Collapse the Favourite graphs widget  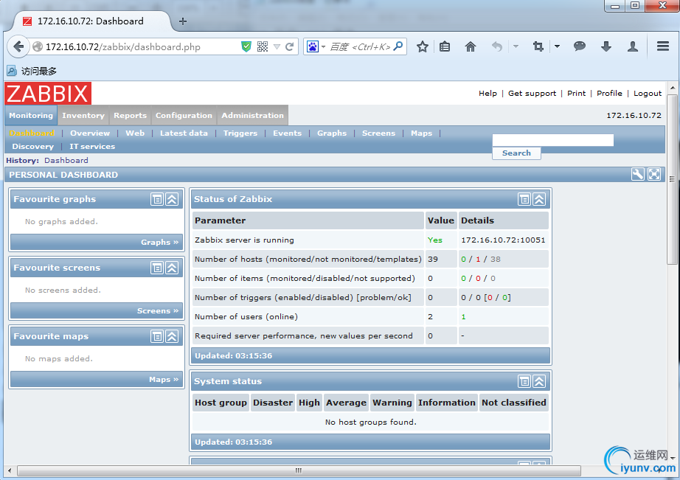pos(172,199)
